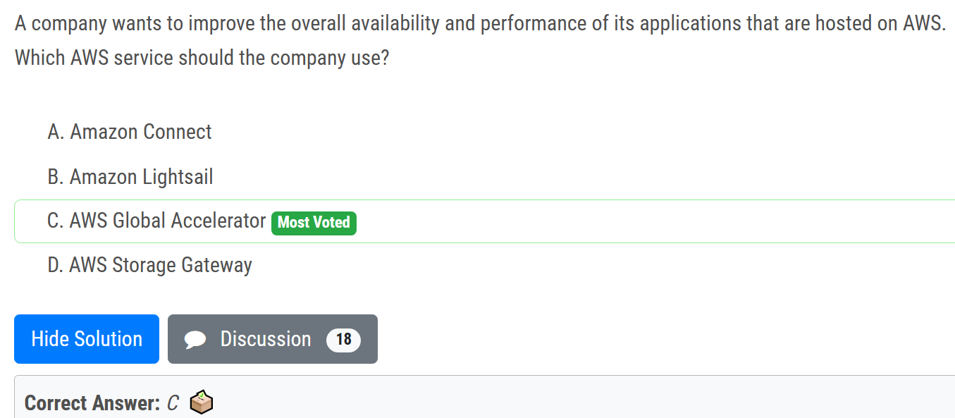Click the question's first sentence about availability
Screen dimensions: 955x418
coord(479,23)
